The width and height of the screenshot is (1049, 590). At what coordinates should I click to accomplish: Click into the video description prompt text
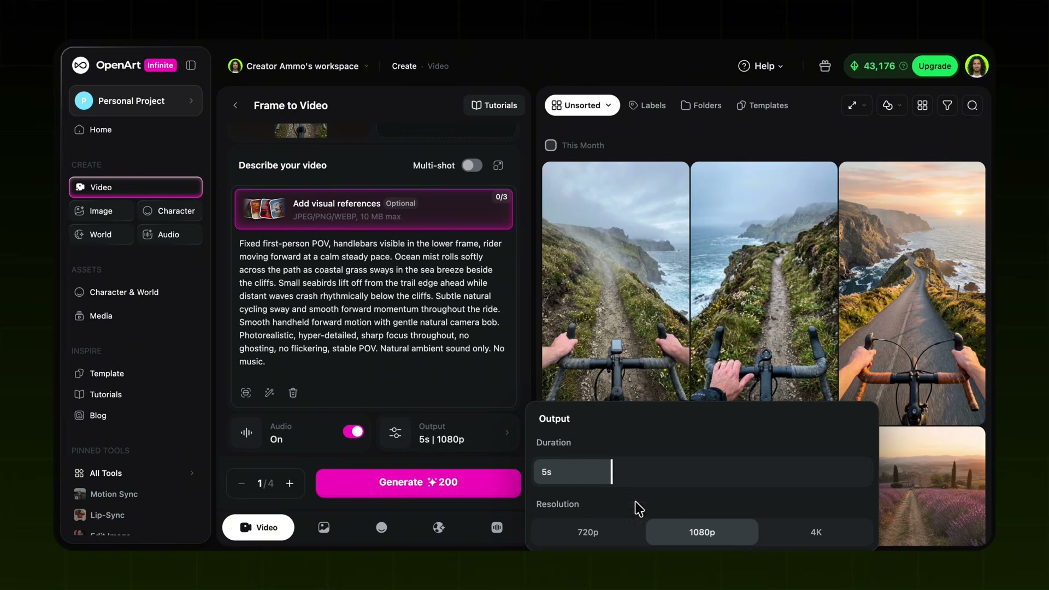372,303
